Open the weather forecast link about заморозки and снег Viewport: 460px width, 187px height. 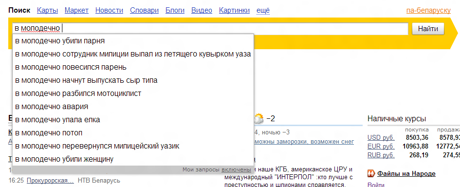(304, 142)
